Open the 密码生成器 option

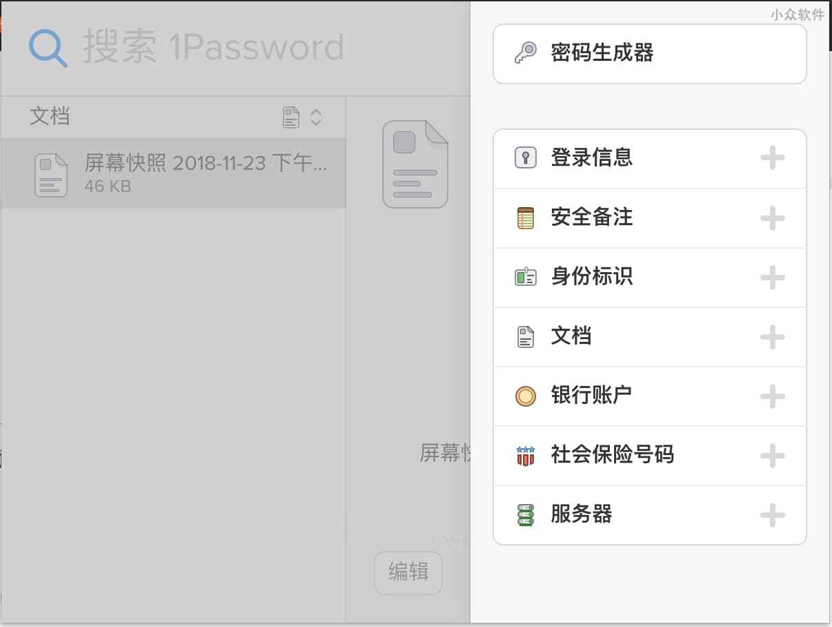(x=602, y=53)
